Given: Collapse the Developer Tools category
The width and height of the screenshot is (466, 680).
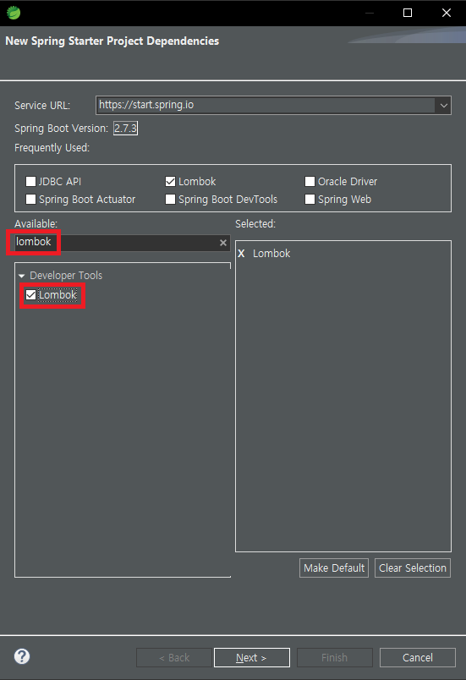Looking at the screenshot, I should tap(22, 276).
